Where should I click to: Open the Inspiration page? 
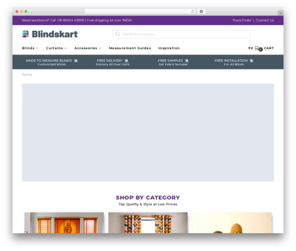[169, 48]
